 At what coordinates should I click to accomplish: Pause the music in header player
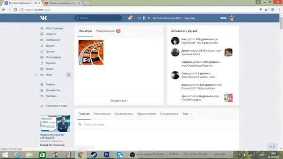[x=144, y=18]
